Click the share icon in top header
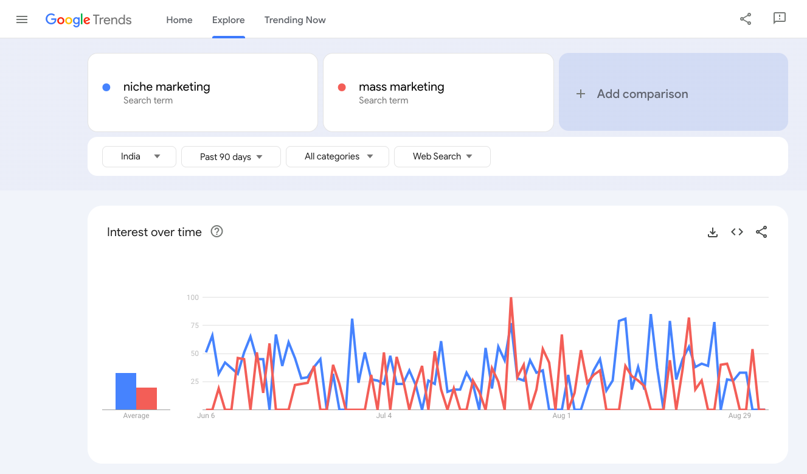 [x=746, y=19]
